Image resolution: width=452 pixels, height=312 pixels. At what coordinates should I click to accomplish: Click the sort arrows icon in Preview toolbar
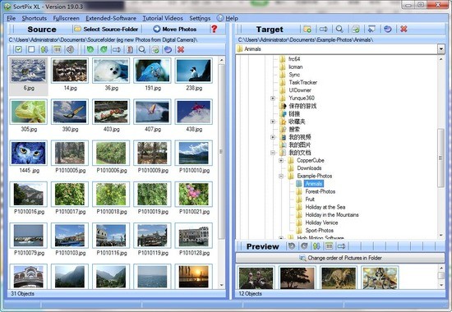tap(316, 246)
